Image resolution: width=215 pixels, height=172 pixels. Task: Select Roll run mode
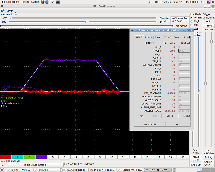point(194,25)
